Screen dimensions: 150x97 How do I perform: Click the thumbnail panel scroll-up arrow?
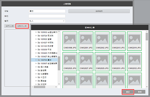tap(147, 31)
